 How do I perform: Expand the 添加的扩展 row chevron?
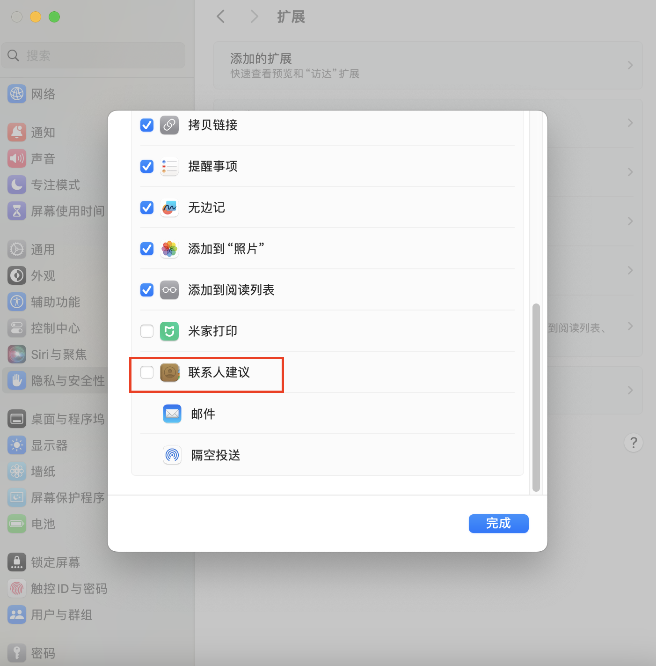click(630, 65)
